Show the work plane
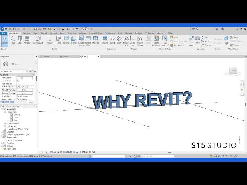The image size is (247, 185). [234, 37]
